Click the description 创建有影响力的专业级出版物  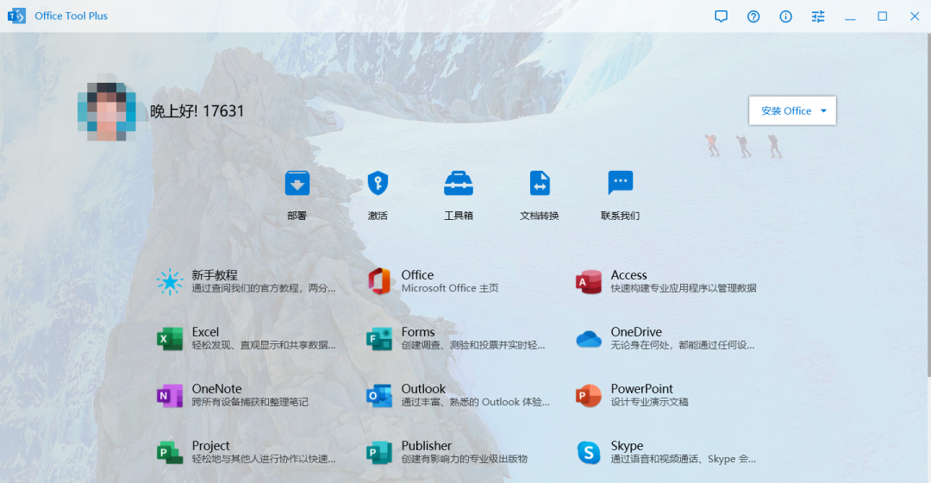click(465, 459)
